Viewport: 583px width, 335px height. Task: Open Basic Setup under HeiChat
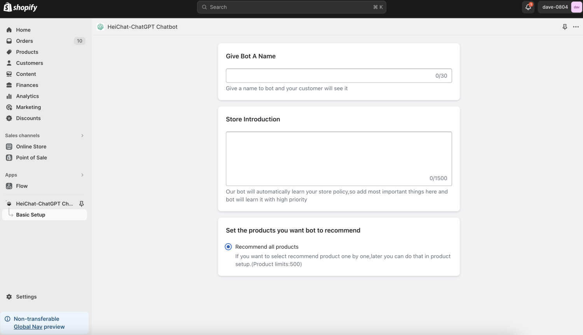point(31,215)
